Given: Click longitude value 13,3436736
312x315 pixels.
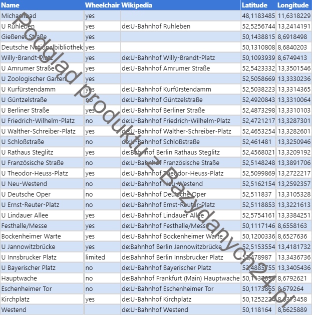Looking at the screenshot, I should [294, 257].
